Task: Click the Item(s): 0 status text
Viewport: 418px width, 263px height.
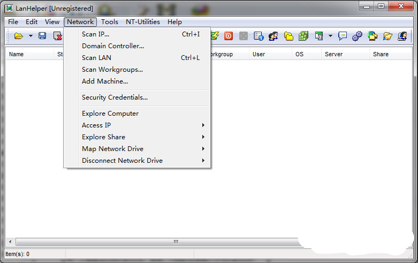Action: click(17, 254)
